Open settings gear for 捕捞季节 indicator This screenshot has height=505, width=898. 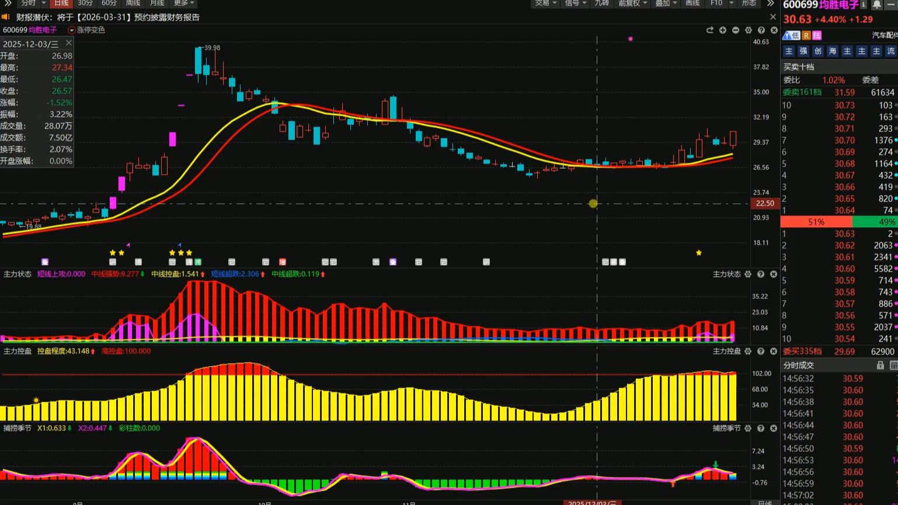tap(748, 428)
